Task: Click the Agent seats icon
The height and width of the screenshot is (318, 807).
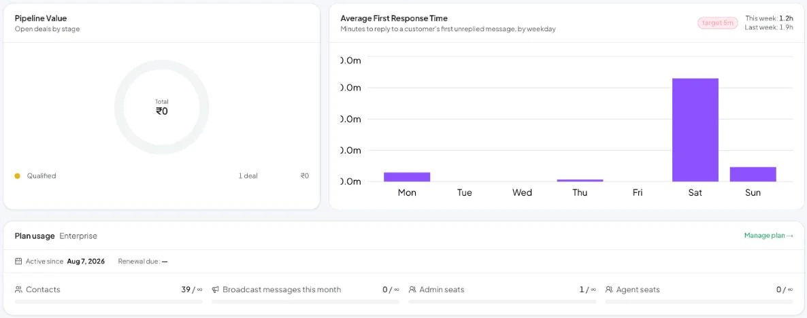Action: point(610,289)
